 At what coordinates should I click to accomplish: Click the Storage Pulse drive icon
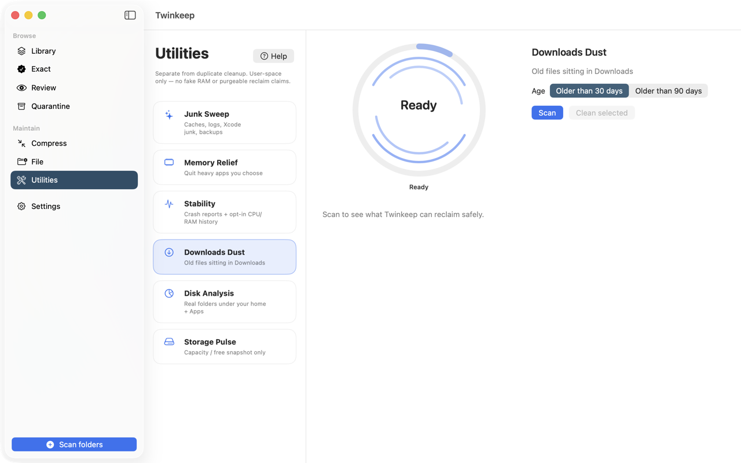(x=169, y=342)
